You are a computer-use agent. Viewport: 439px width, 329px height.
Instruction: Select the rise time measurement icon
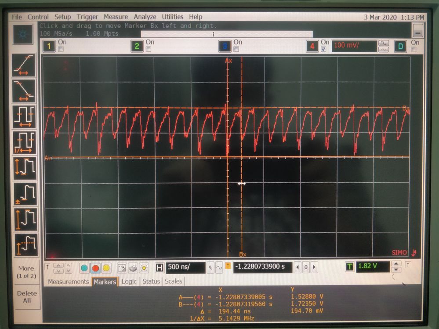point(24,65)
